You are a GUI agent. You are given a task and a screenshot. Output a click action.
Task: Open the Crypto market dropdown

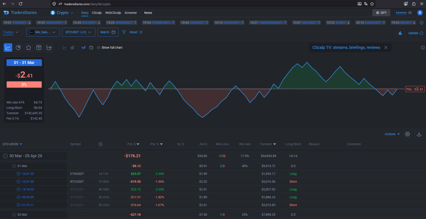click(x=62, y=13)
